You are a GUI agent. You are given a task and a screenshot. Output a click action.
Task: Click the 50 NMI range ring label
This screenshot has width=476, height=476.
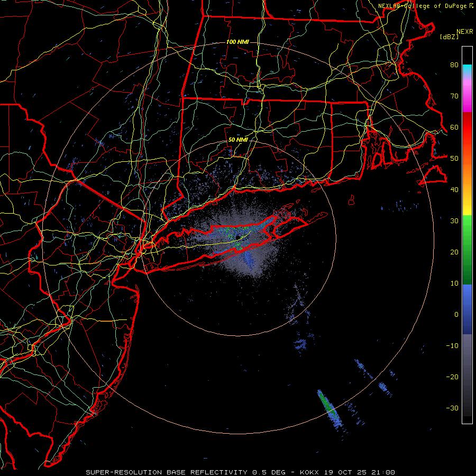point(238,140)
